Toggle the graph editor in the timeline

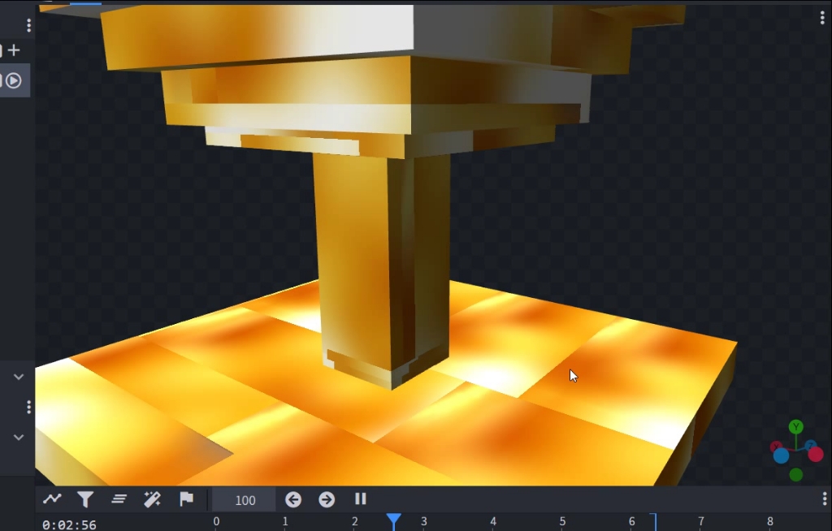(52, 499)
